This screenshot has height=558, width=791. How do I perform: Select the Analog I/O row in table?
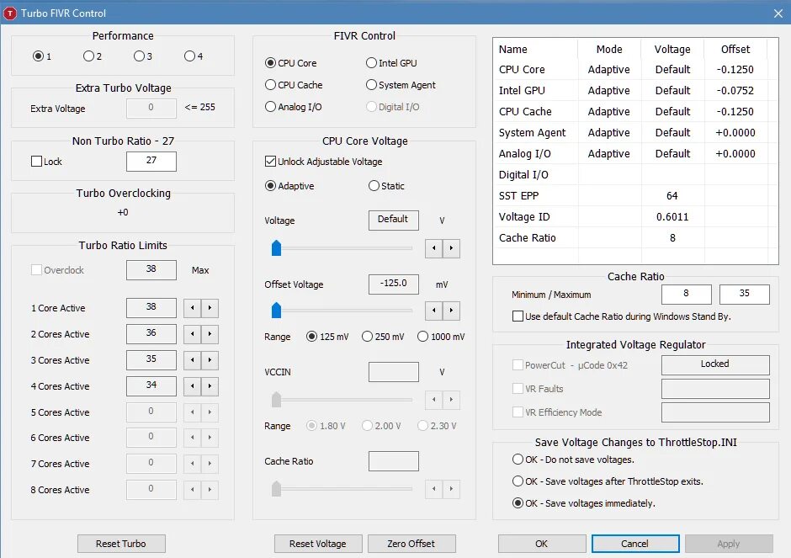click(635, 154)
